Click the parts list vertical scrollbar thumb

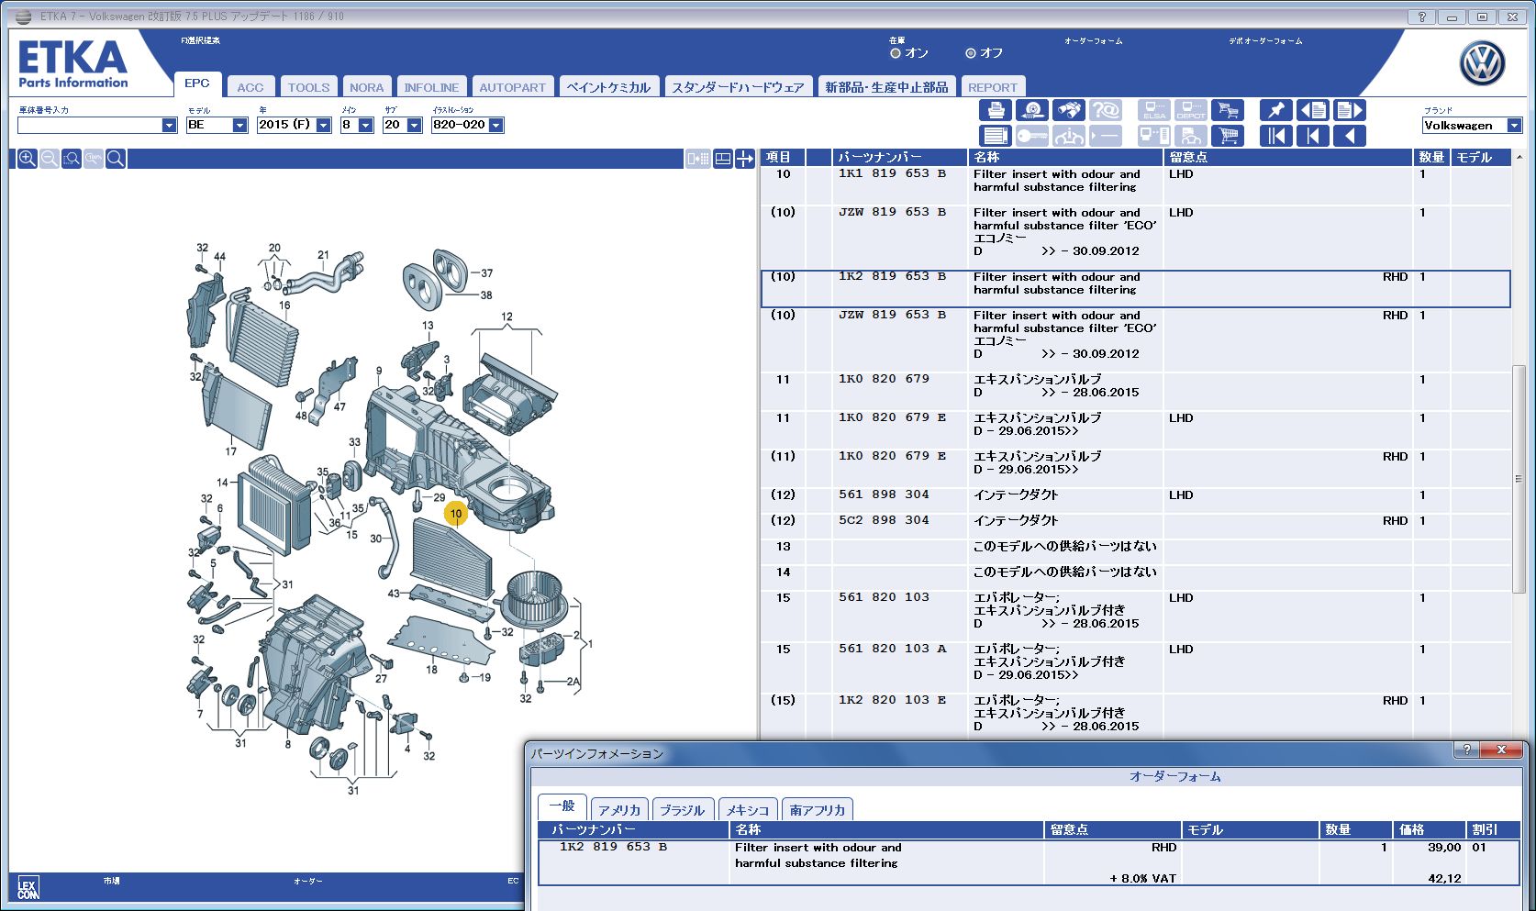1519,477
